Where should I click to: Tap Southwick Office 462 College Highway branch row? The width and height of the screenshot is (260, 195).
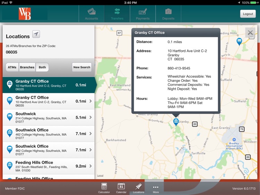49,134
